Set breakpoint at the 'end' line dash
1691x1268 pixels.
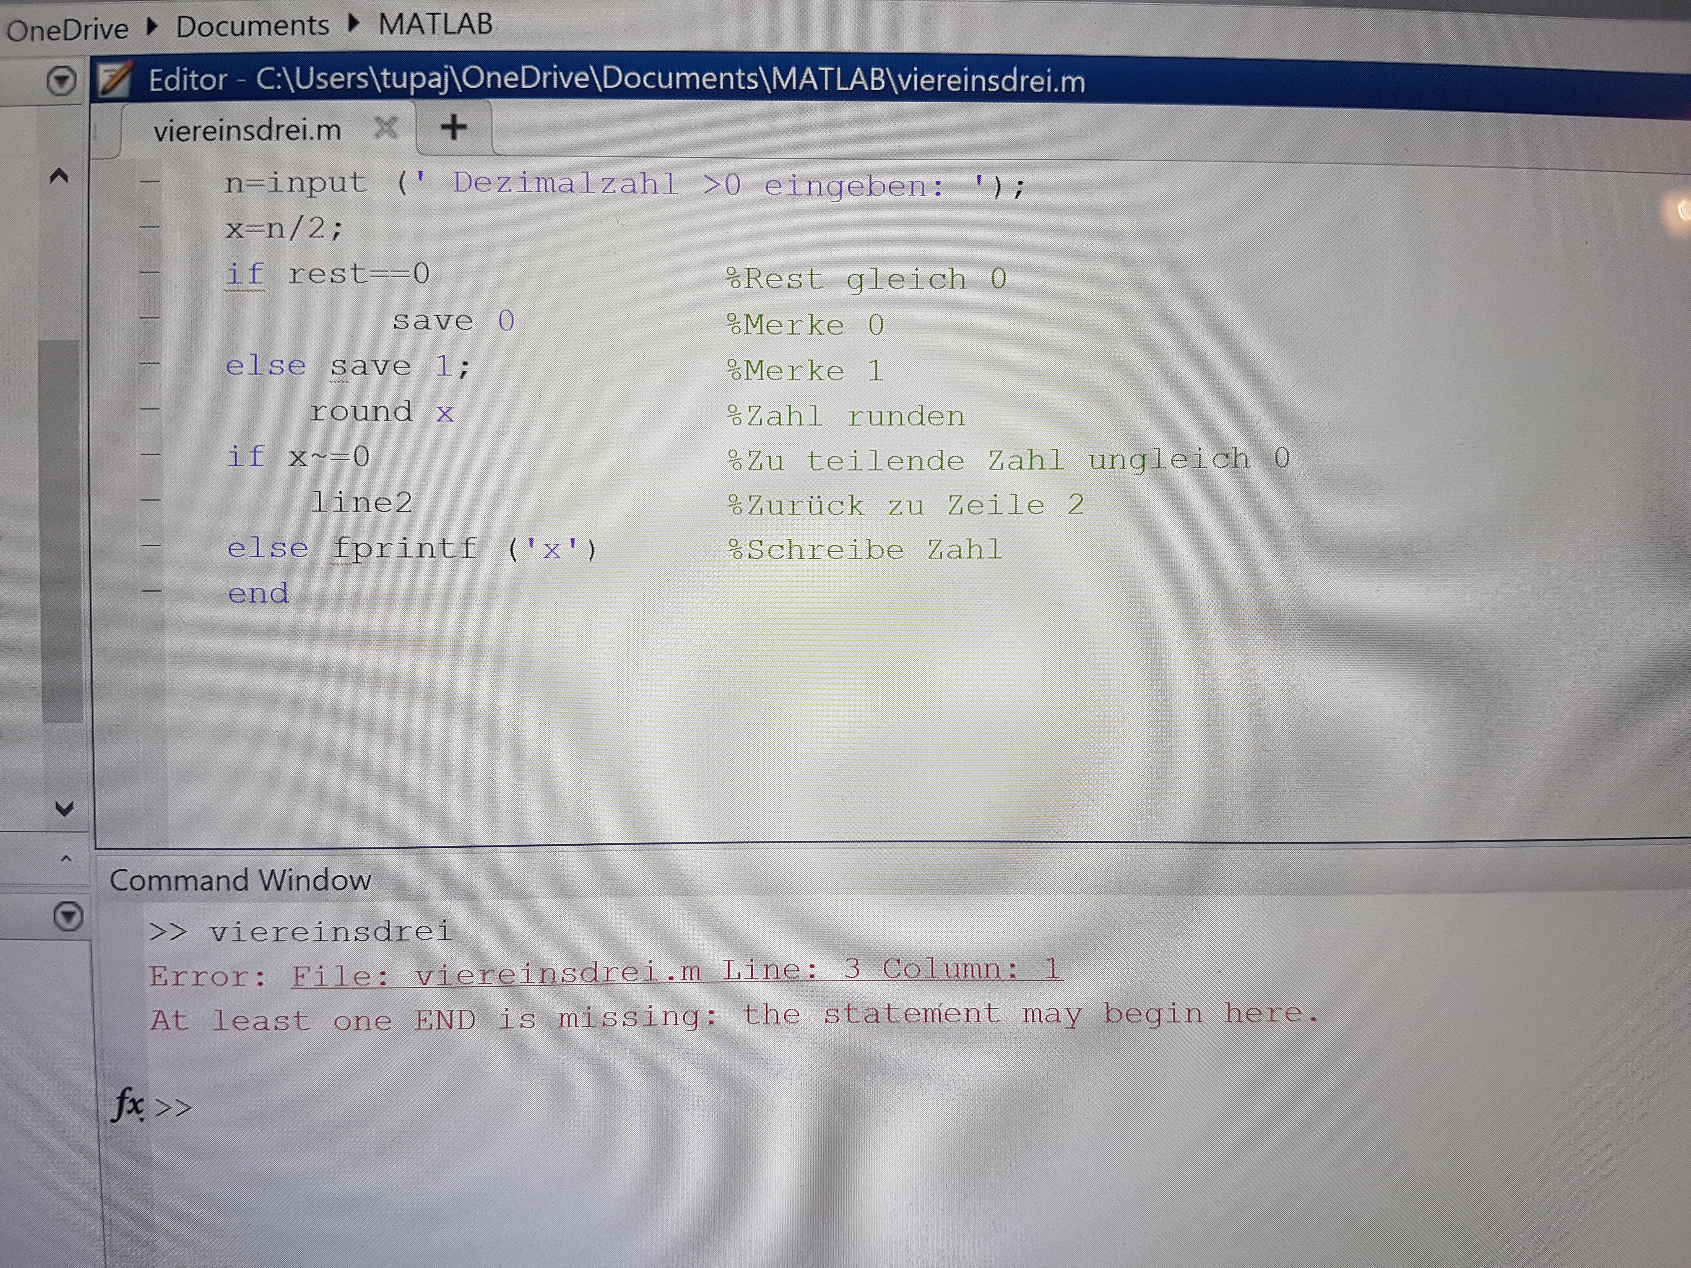coord(151,591)
